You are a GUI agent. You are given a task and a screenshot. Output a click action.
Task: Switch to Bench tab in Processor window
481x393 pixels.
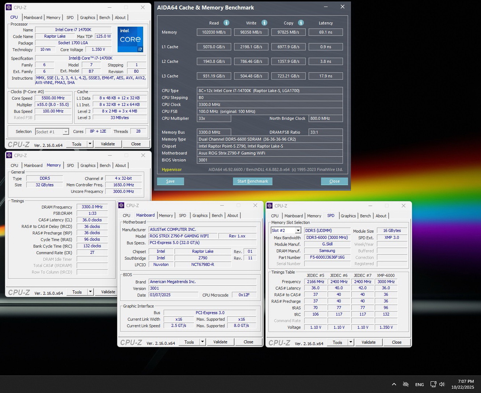click(x=104, y=18)
